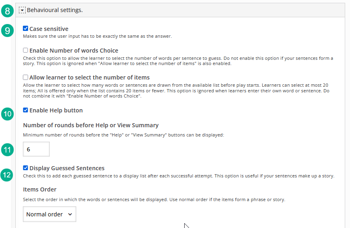The width and height of the screenshot is (350, 228).
Task: Click the Enable Number of words Choice label
Action: [74, 51]
